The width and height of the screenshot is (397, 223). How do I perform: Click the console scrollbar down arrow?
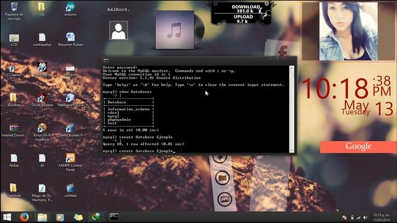(x=292, y=151)
